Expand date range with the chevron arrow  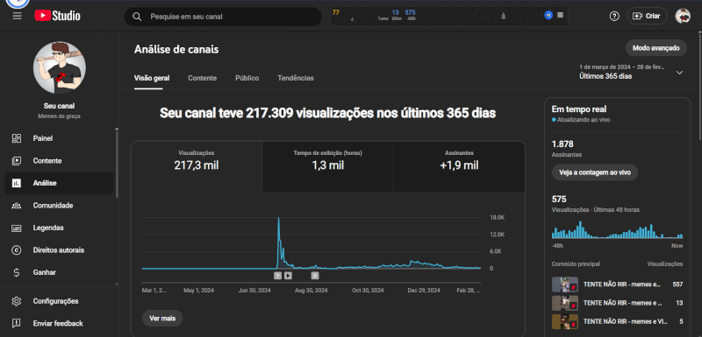point(679,73)
